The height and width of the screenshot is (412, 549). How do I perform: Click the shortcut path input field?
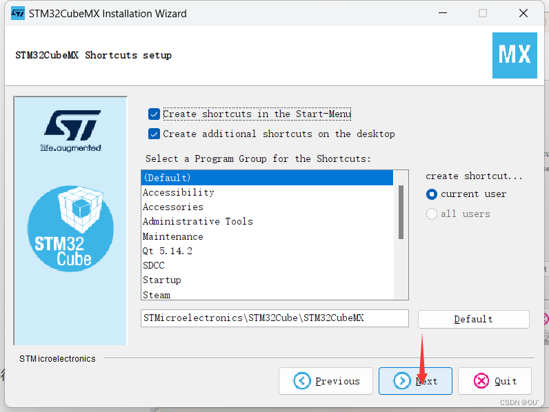[274, 318]
